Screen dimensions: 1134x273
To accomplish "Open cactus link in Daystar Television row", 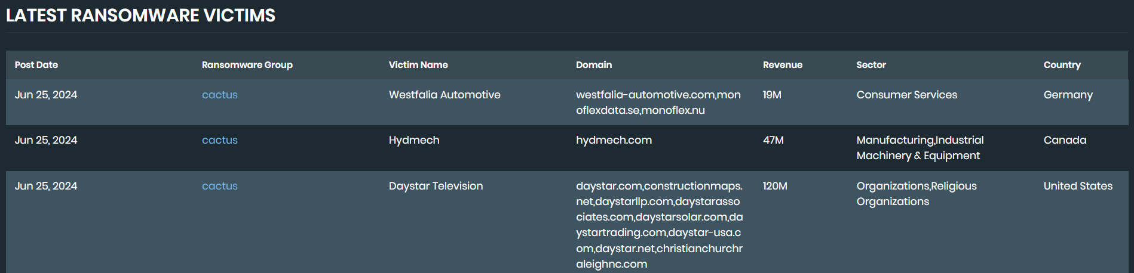I will pos(219,186).
